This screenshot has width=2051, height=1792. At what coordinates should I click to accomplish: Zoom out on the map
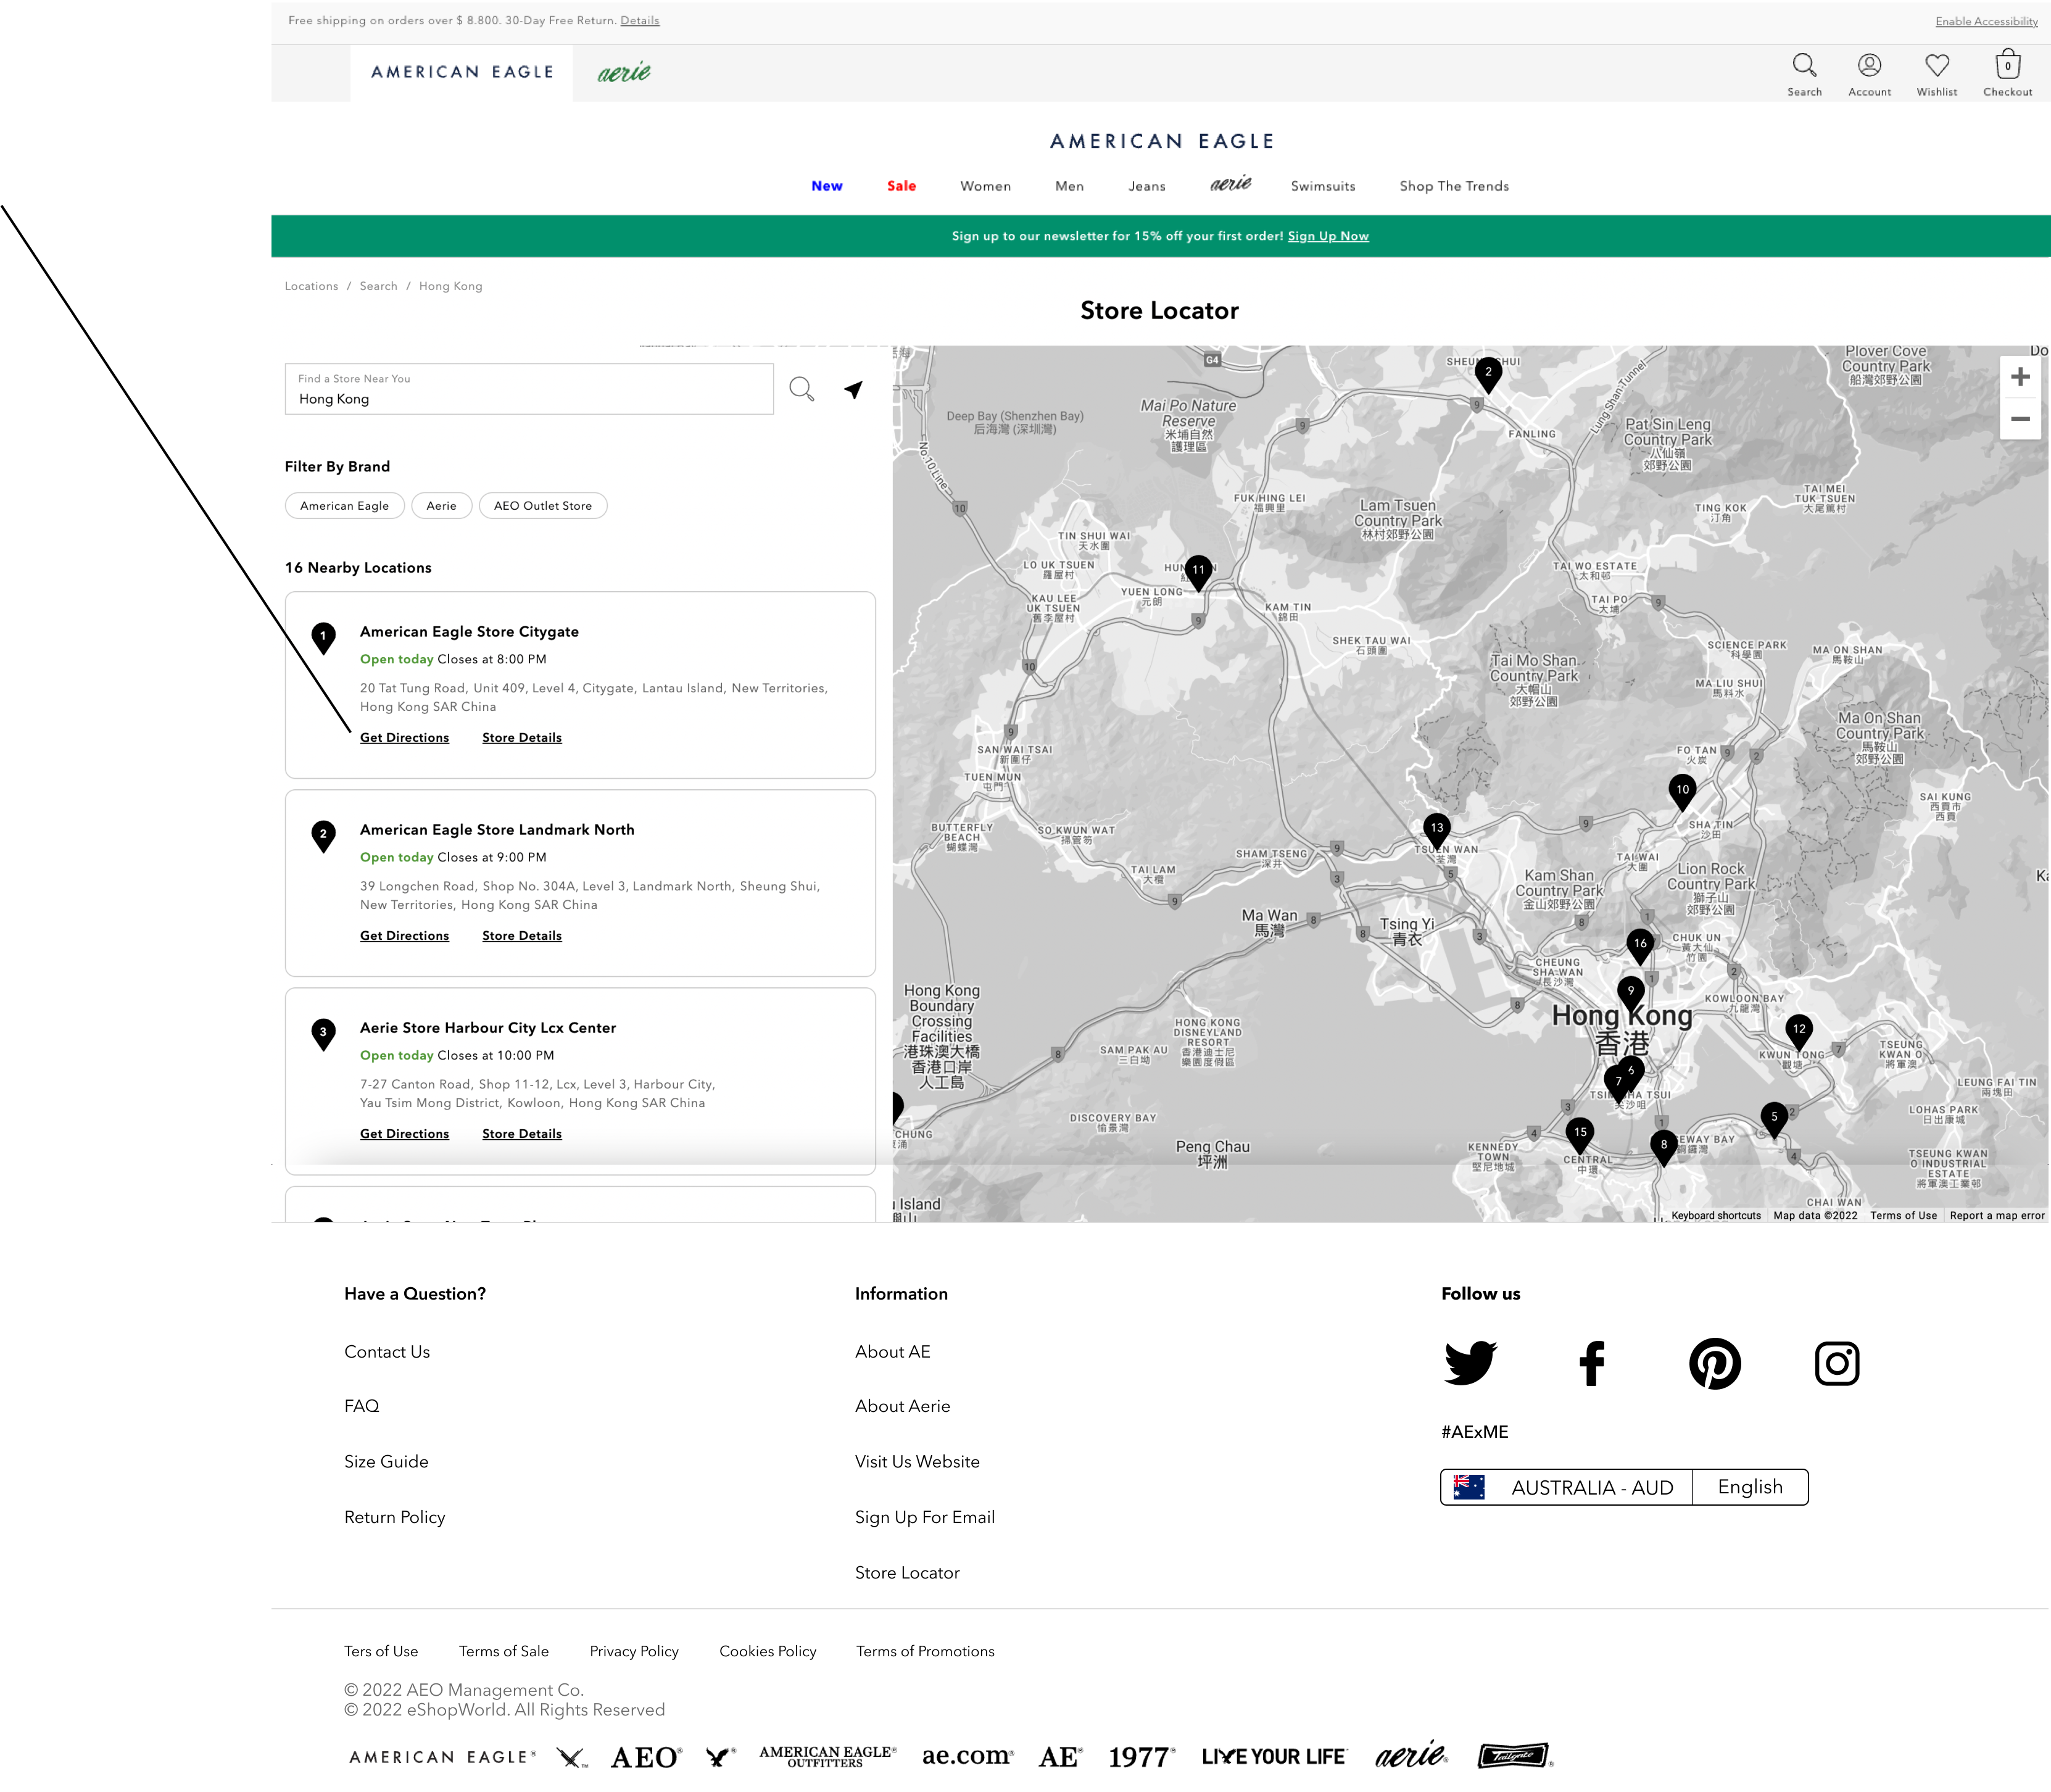2020,419
